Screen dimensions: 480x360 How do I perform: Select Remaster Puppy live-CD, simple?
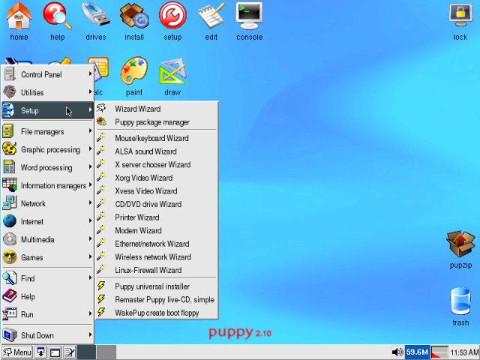click(157, 299)
